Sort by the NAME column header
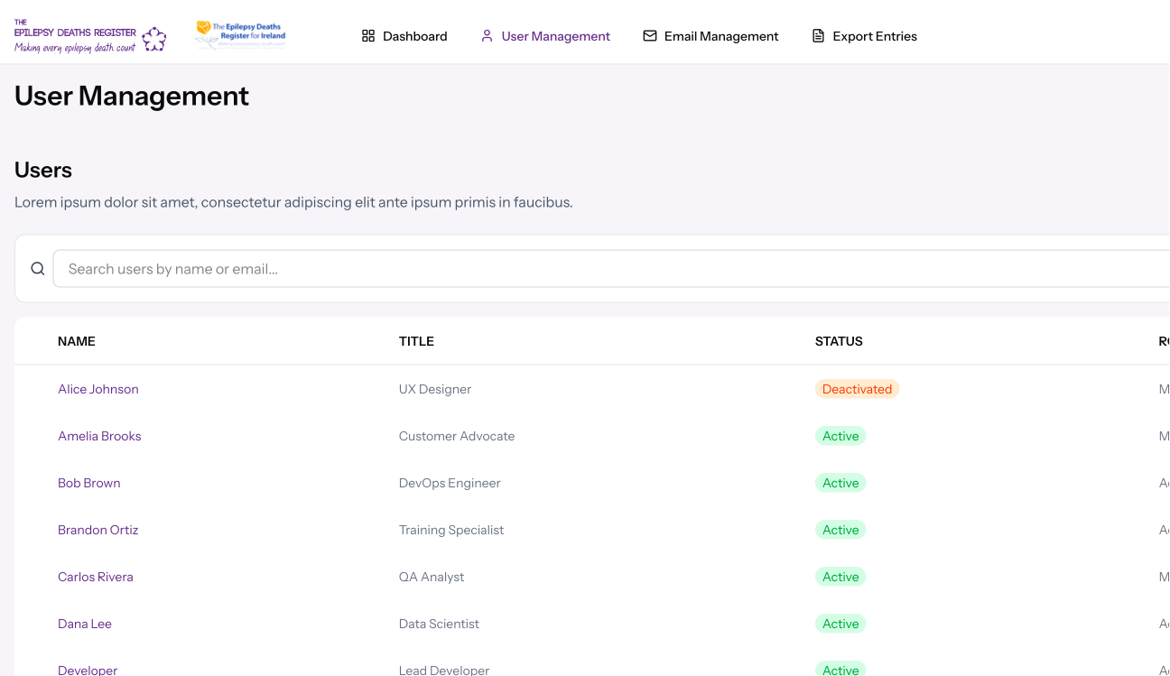The image size is (1170, 676). tap(76, 341)
